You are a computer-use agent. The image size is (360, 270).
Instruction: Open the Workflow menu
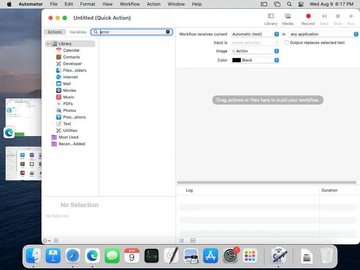[130, 4]
